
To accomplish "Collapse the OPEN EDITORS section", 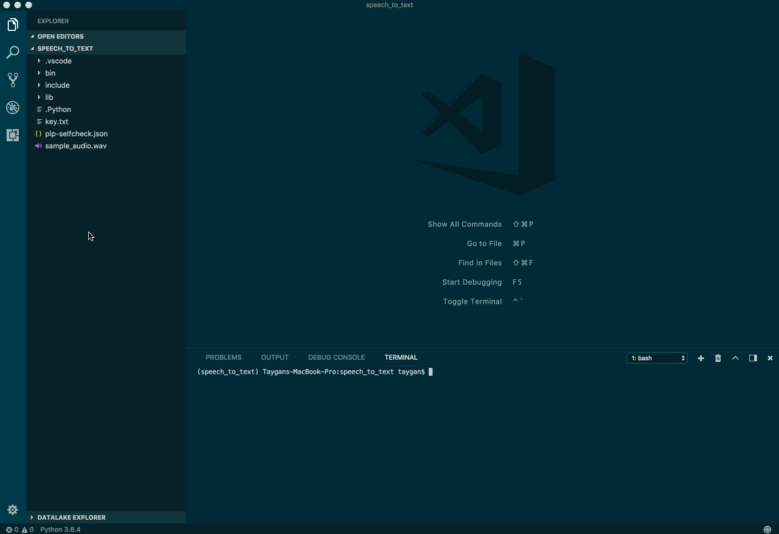I will point(106,36).
